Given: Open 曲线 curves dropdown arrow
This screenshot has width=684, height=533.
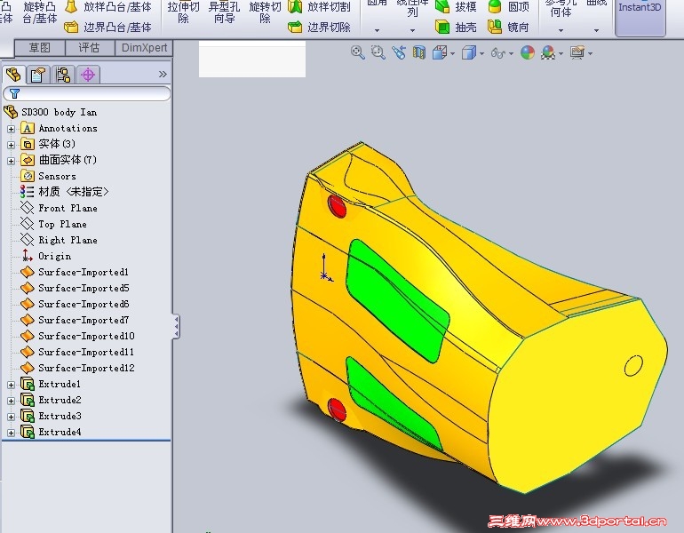Looking at the screenshot, I should pos(596,30).
